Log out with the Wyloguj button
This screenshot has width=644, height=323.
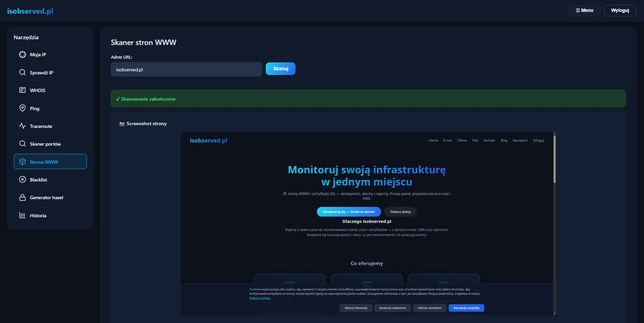(x=620, y=11)
